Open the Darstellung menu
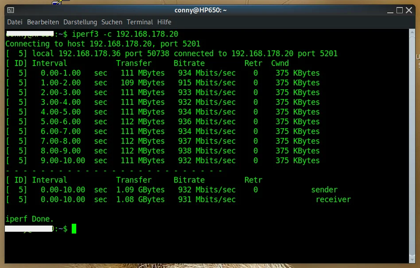420x268 pixels. (80, 22)
